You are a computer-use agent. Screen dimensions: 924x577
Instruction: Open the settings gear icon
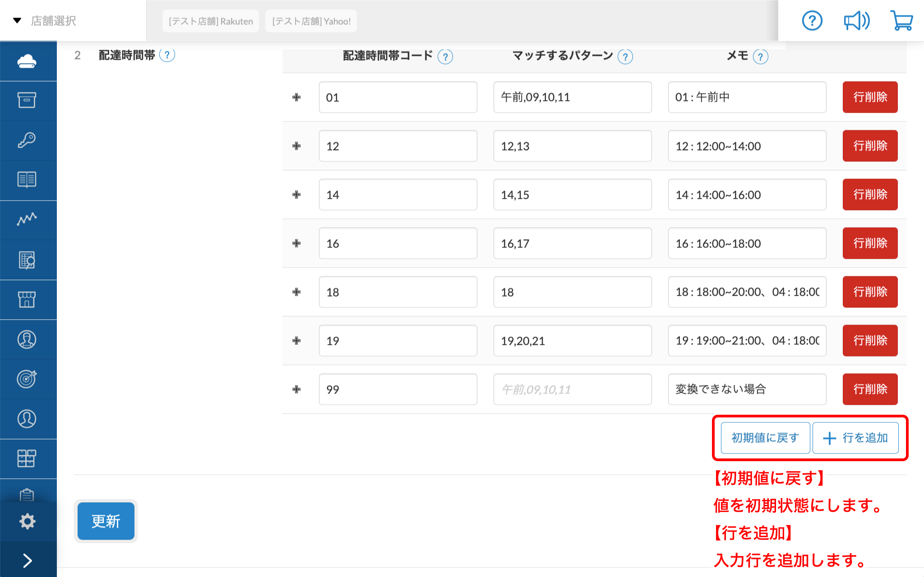(28, 521)
